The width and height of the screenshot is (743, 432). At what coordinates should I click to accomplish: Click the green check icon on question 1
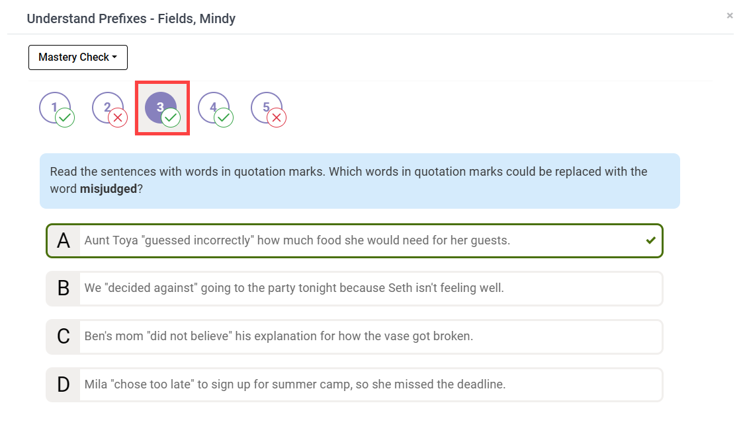pos(65,118)
